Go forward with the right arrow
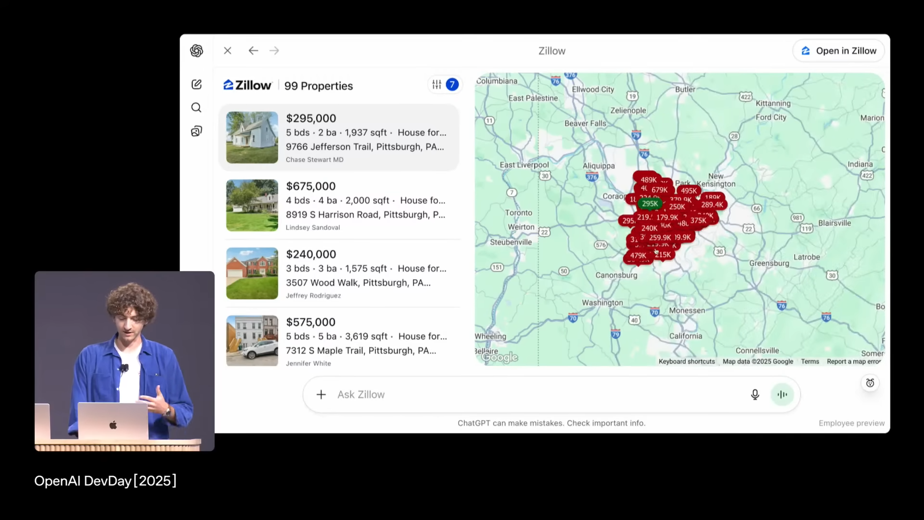 (274, 51)
